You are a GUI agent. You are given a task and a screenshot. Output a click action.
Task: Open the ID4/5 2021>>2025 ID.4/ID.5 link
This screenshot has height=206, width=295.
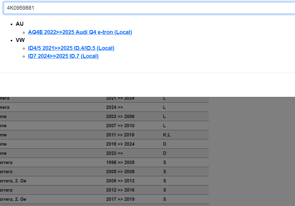pos(71,48)
